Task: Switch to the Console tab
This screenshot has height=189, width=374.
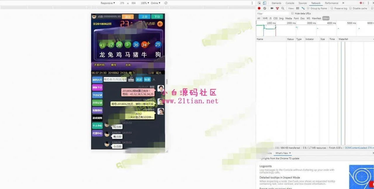Action: pos(290,3)
